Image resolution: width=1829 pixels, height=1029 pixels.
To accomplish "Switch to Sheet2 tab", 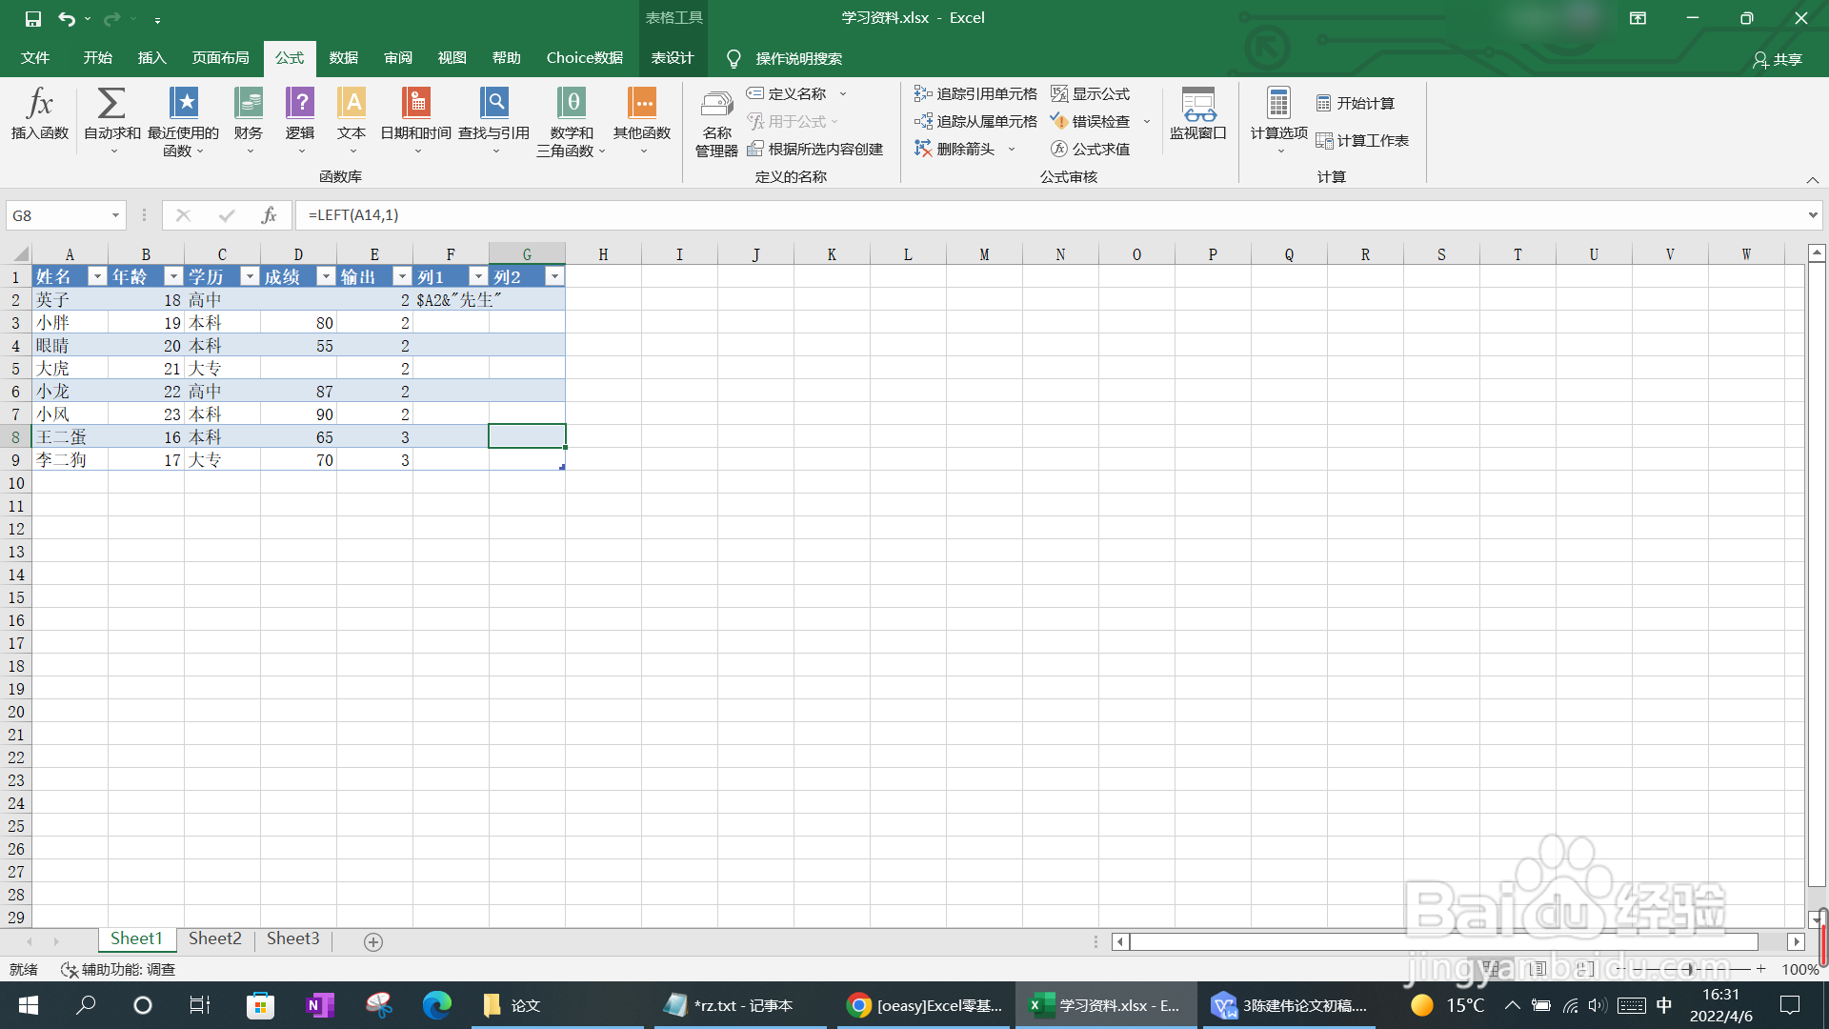I will (213, 938).
